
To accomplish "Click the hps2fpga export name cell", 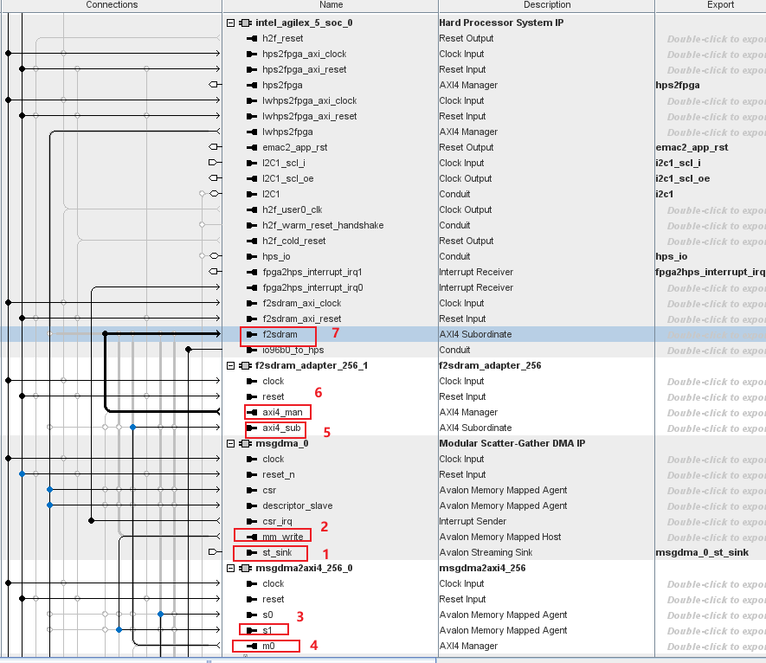I will [x=677, y=86].
